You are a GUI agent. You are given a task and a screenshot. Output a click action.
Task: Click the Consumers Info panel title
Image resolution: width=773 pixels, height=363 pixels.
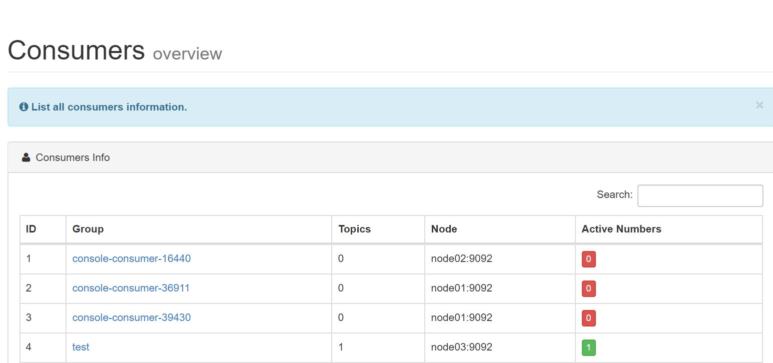click(x=73, y=157)
